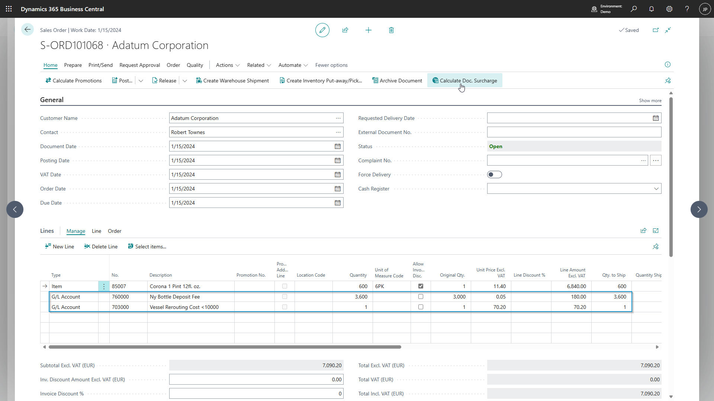The image size is (714, 401).
Task: Toggle Pro. Add. Line for Vessel Rerouting Cost
Action: (284, 307)
